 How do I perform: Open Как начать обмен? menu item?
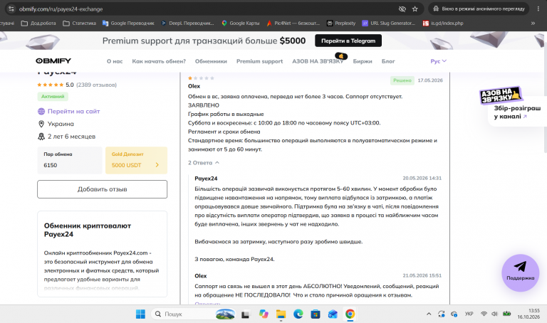pyautogui.click(x=159, y=61)
